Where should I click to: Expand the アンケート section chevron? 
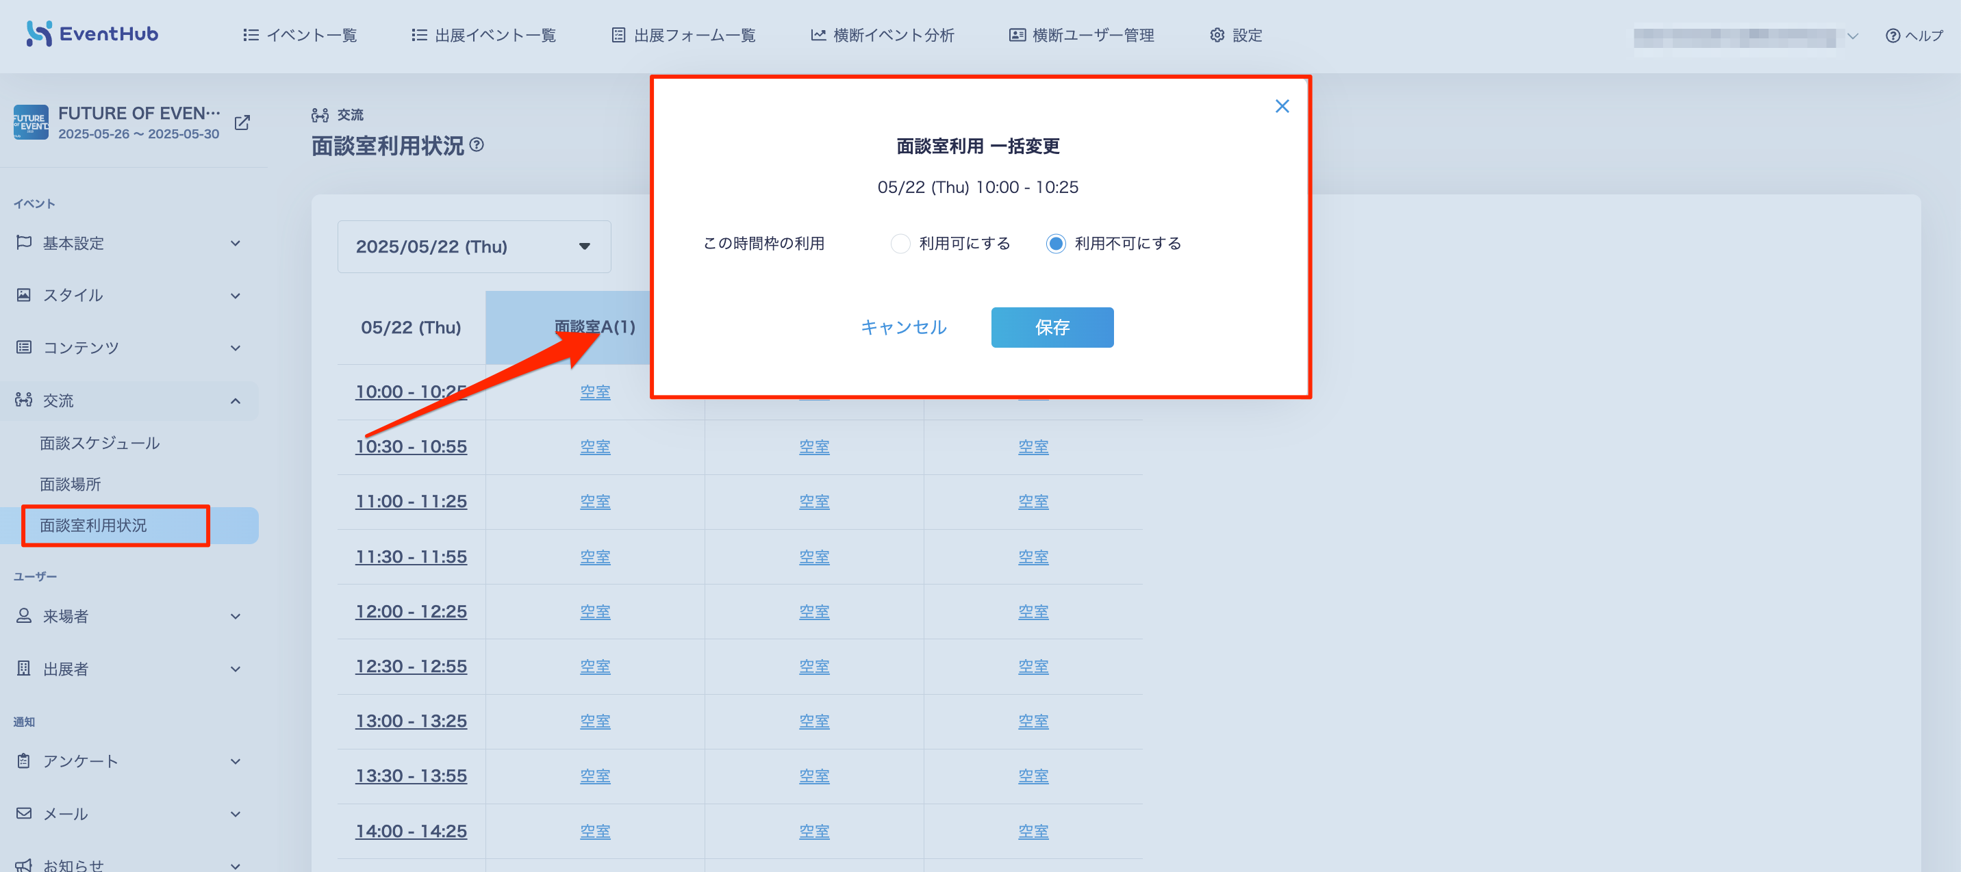coord(236,762)
